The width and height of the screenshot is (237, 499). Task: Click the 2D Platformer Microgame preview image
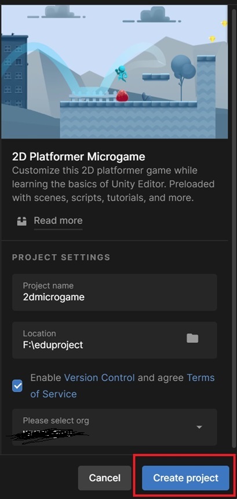pos(114,71)
